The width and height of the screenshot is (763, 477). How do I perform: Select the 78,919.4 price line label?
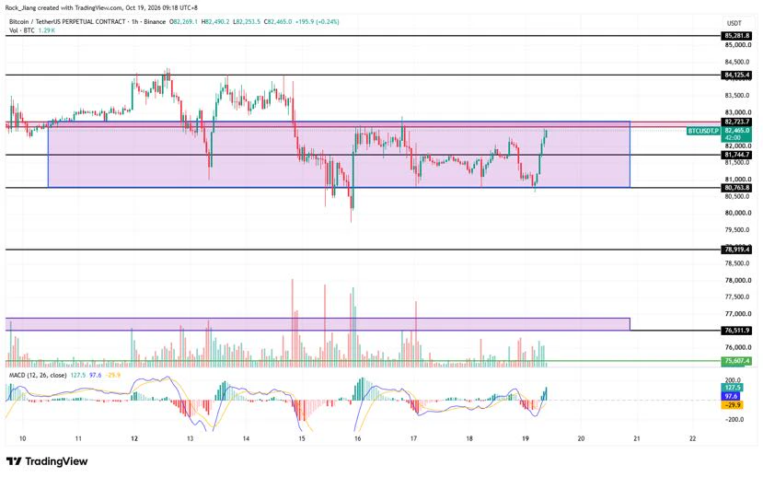(736, 250)
